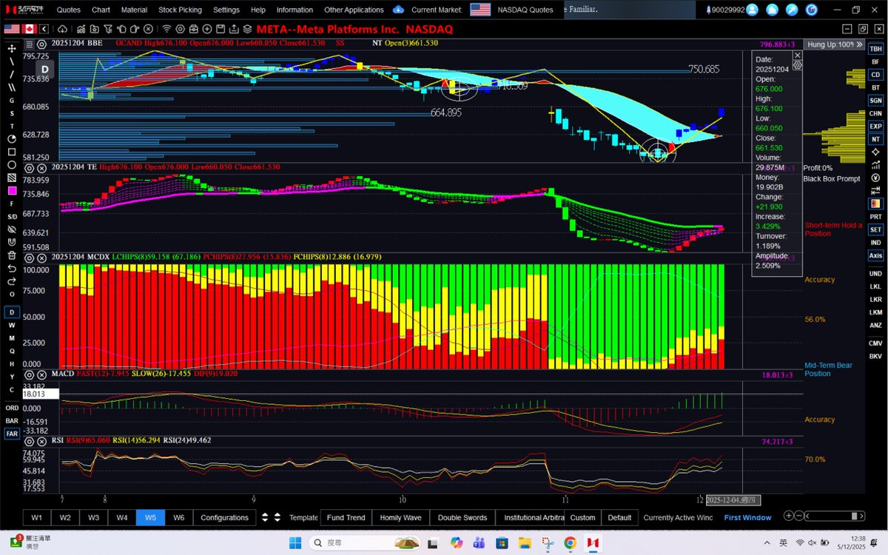The image size is (888, 555).
Task: Open the chart-with-arrow toolbar icon
Action: click(x=80, y=29)
